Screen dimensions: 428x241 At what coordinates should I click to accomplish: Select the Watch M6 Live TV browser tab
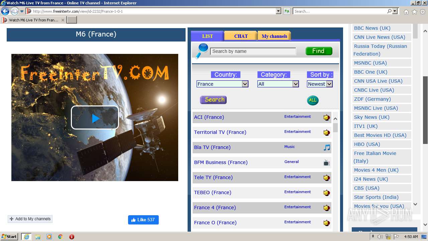33,20
